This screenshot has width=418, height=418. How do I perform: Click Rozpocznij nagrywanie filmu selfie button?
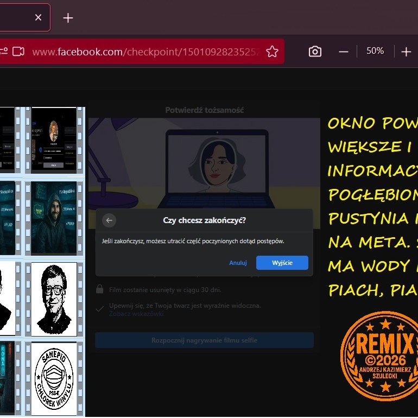pos(204,340)
